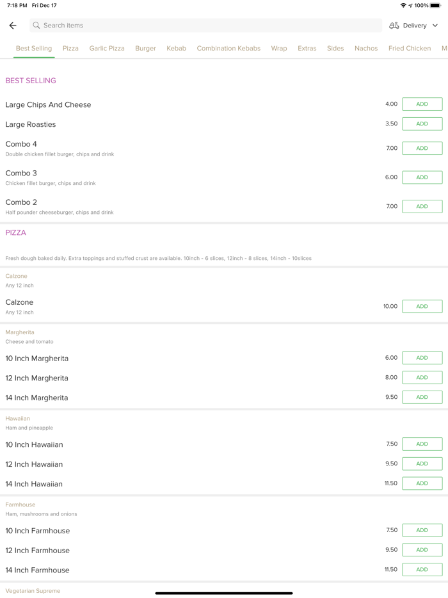Viewport: 448px width, 598px height.
Task: Open the Nachos tab
Action: 366,48
